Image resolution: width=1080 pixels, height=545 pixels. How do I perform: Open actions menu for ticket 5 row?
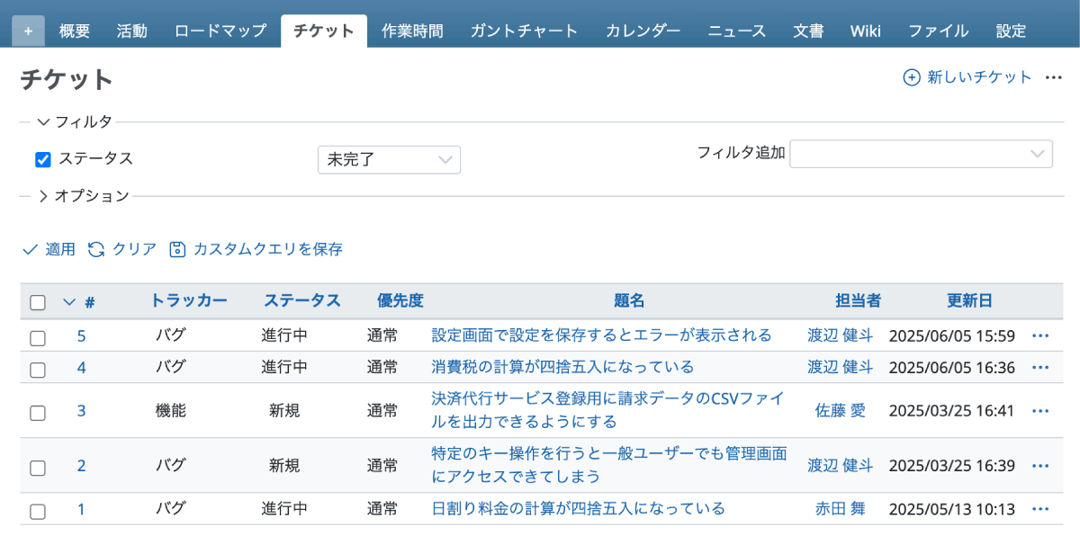click(1040, 335)
